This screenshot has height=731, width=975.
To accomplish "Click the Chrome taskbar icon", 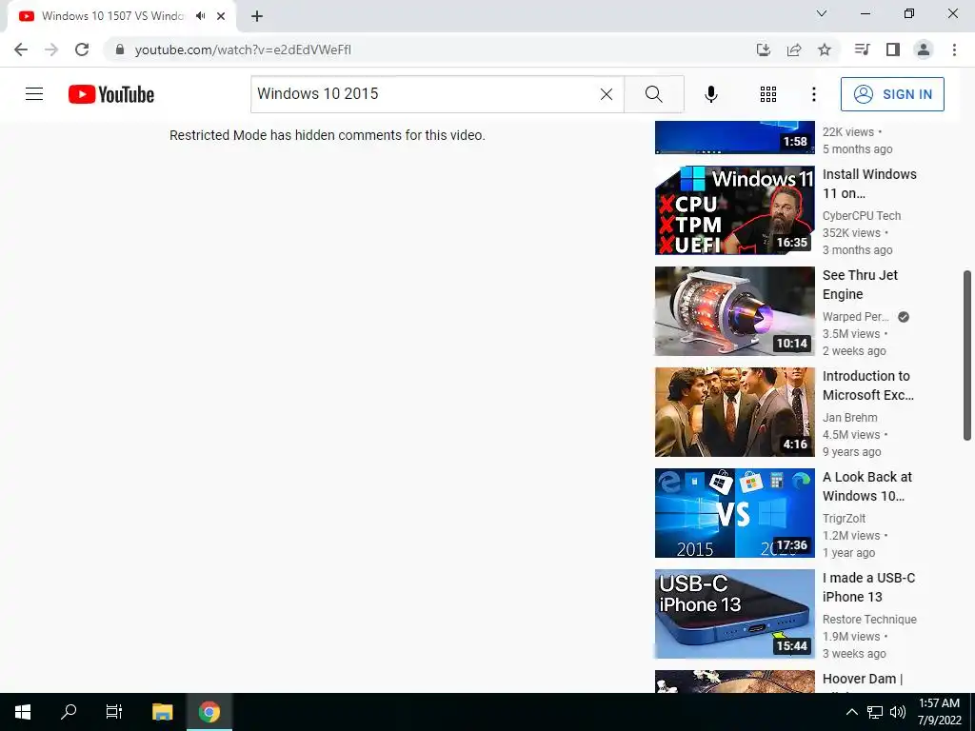I will 209,712.
